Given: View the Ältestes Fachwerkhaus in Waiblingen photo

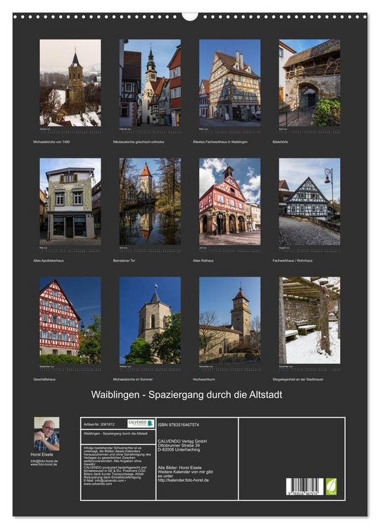Looking at the screenshot, I should pos(229,83).
